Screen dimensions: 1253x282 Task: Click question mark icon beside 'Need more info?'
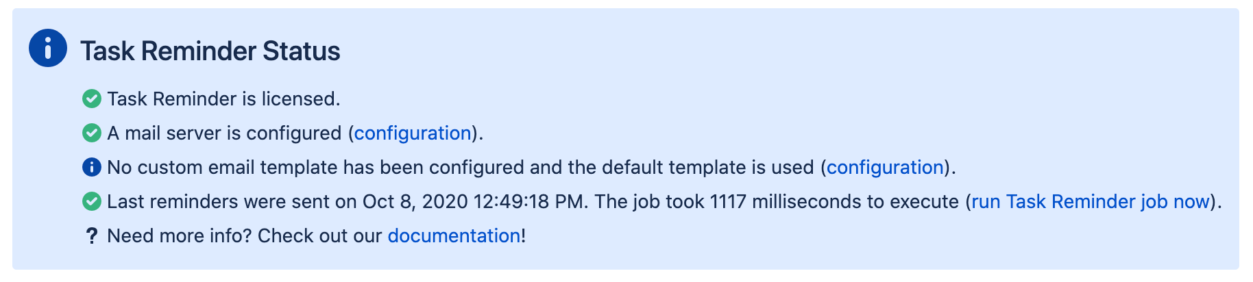click(92, 236)
